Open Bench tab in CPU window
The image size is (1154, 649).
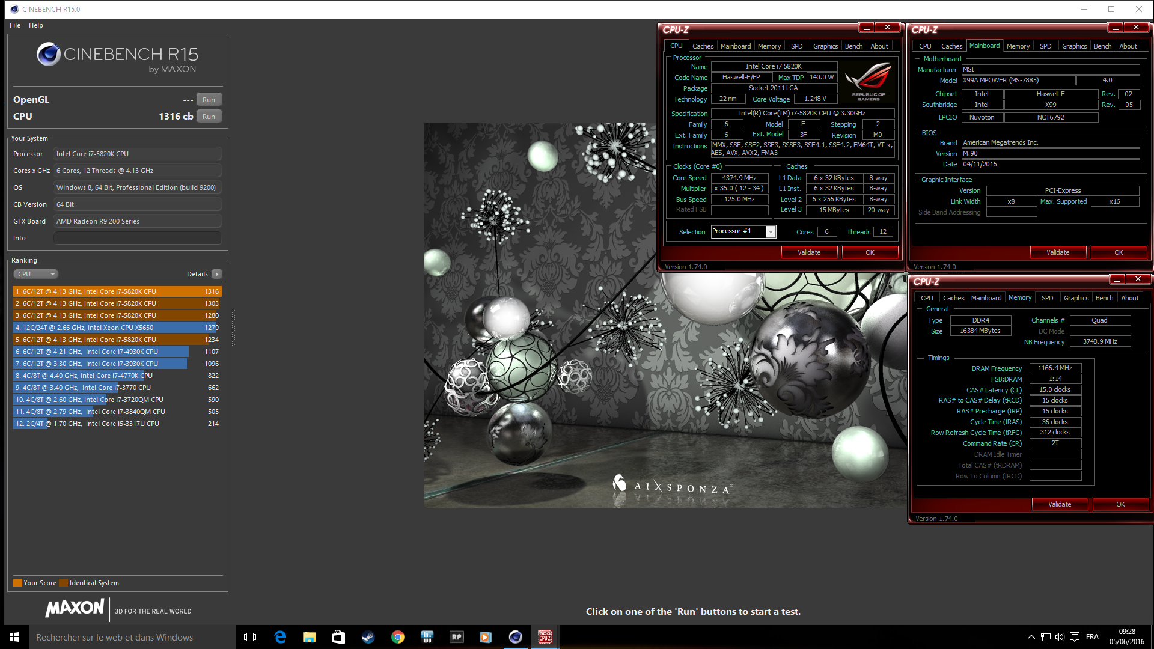coord(853,46)
